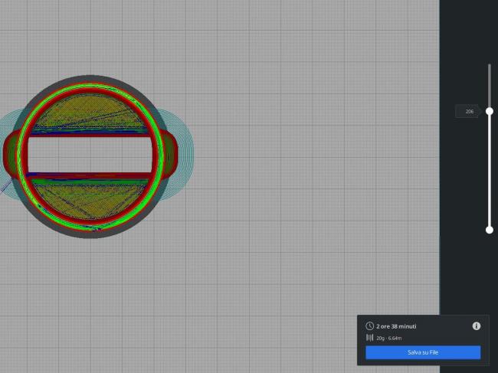Screen dimensions: 498x373
Task: Select the red right-side tab of the model
Action: pos(171,155)
